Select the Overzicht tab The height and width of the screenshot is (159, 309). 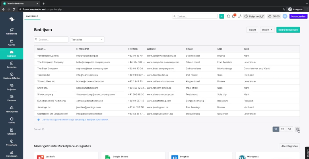pos(32,16)
